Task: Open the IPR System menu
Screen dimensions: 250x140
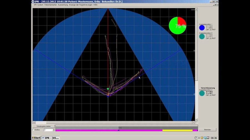Action: tap(39, 5)
